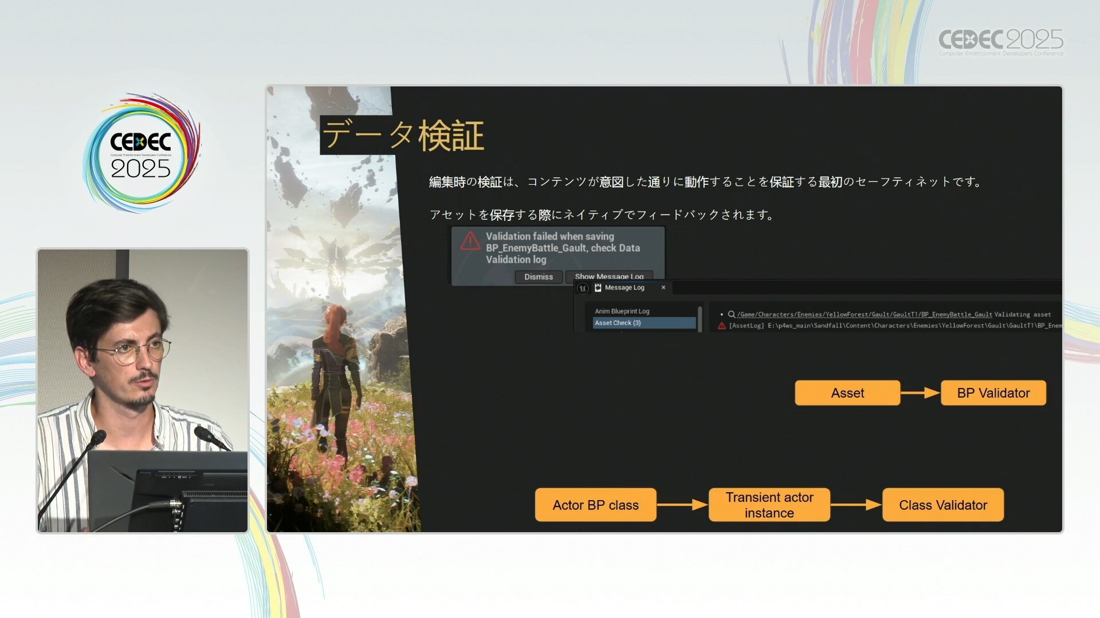
Task: Click the Message Log category list scrollbar
Action: 700,318
